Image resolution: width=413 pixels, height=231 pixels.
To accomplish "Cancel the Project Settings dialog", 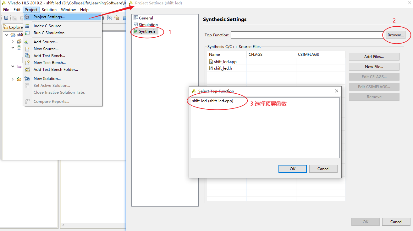I will click(396, 222).
